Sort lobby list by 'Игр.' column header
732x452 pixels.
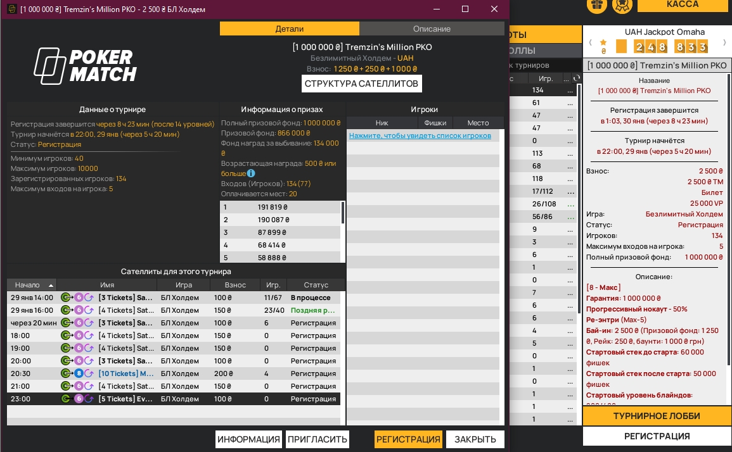(x=545, y=78)
